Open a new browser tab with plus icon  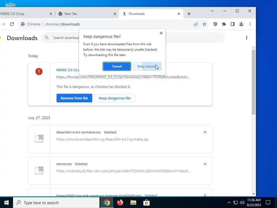click(189, 14)
